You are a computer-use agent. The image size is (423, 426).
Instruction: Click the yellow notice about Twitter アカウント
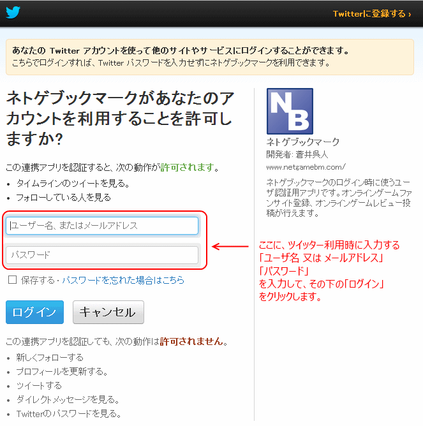point(210,57)
